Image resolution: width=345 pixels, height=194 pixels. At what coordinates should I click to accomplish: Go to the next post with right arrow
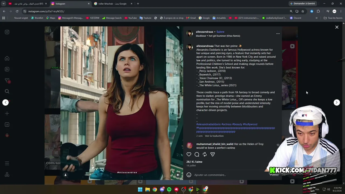(x=337, y=102)
